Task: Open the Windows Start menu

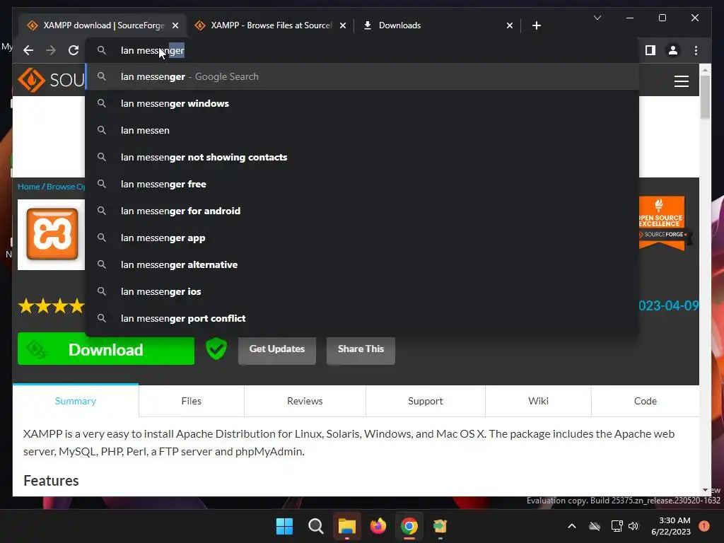Action: coord(284,526)
